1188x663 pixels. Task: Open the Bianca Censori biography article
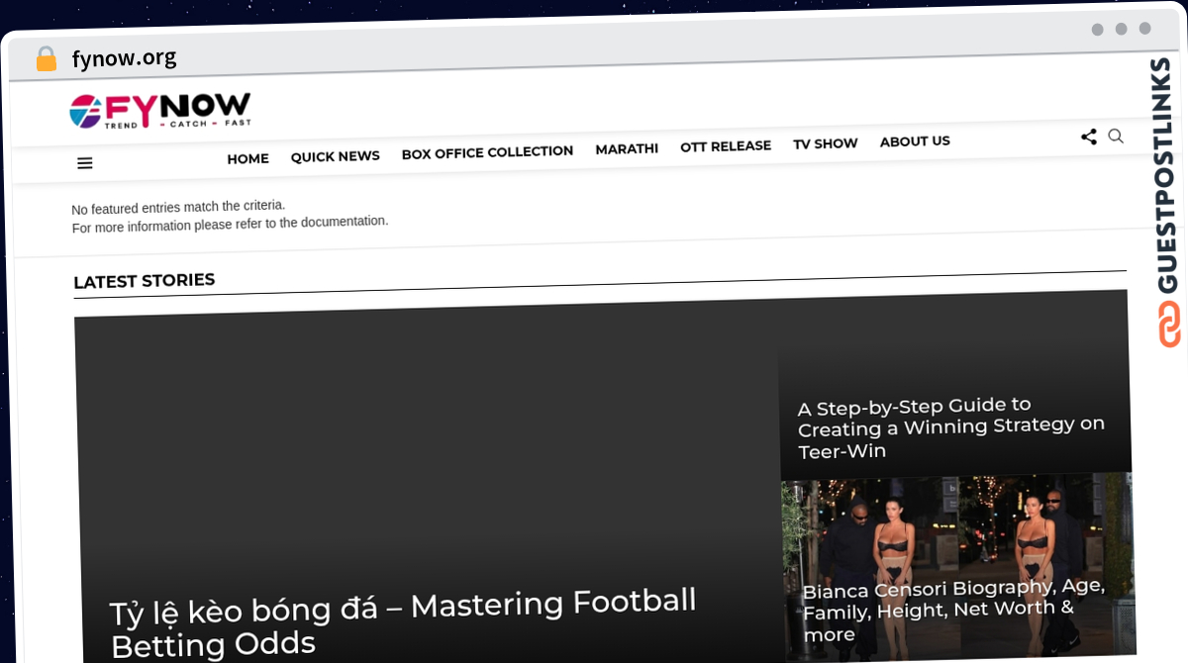[x=952, y=610]
